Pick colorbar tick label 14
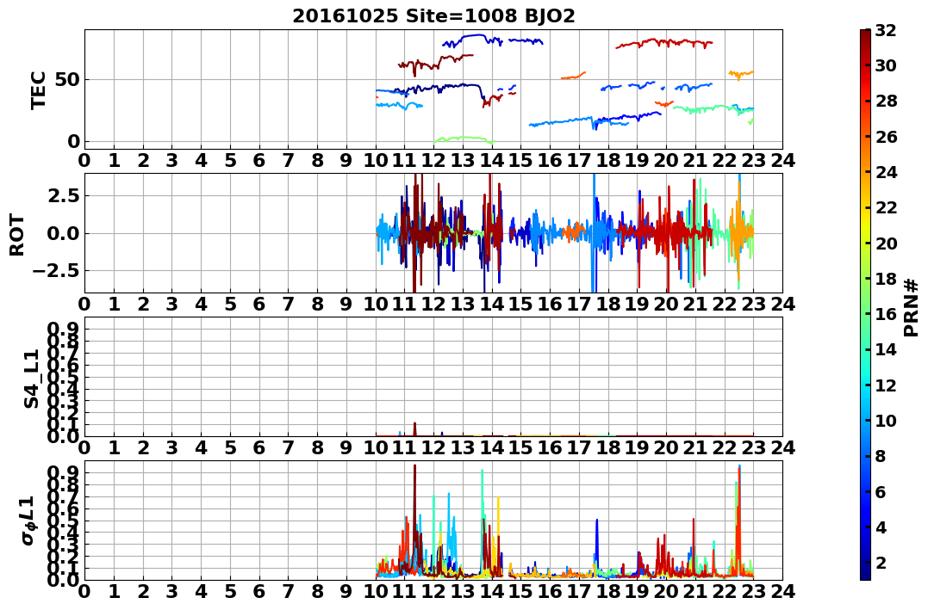 pyautogui.click(x=886, y=349)
